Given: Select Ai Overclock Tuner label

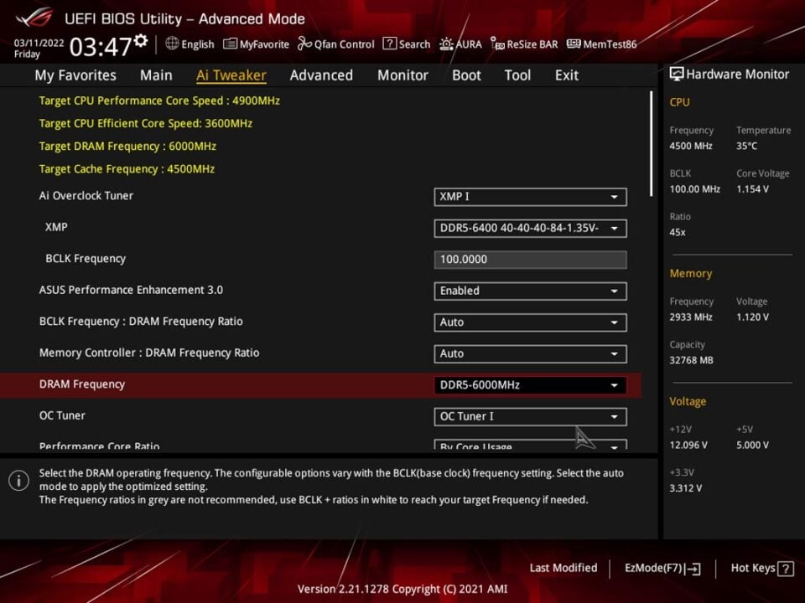Looking at the screenshot, I should point(86,196).
